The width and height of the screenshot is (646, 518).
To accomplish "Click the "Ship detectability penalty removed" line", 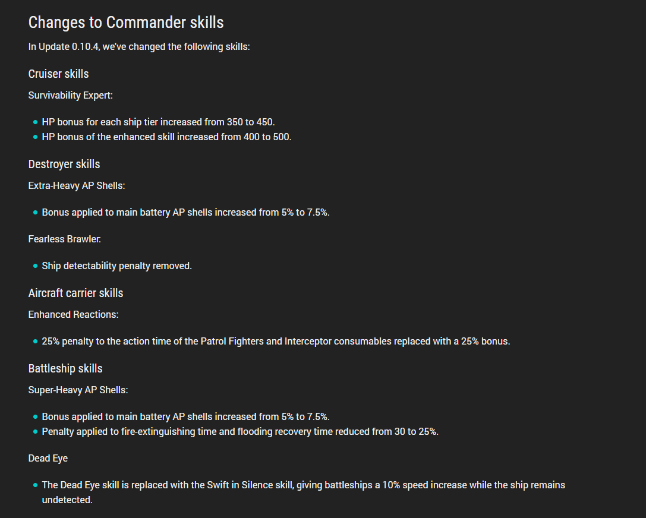I will click(x=116, y=266).
